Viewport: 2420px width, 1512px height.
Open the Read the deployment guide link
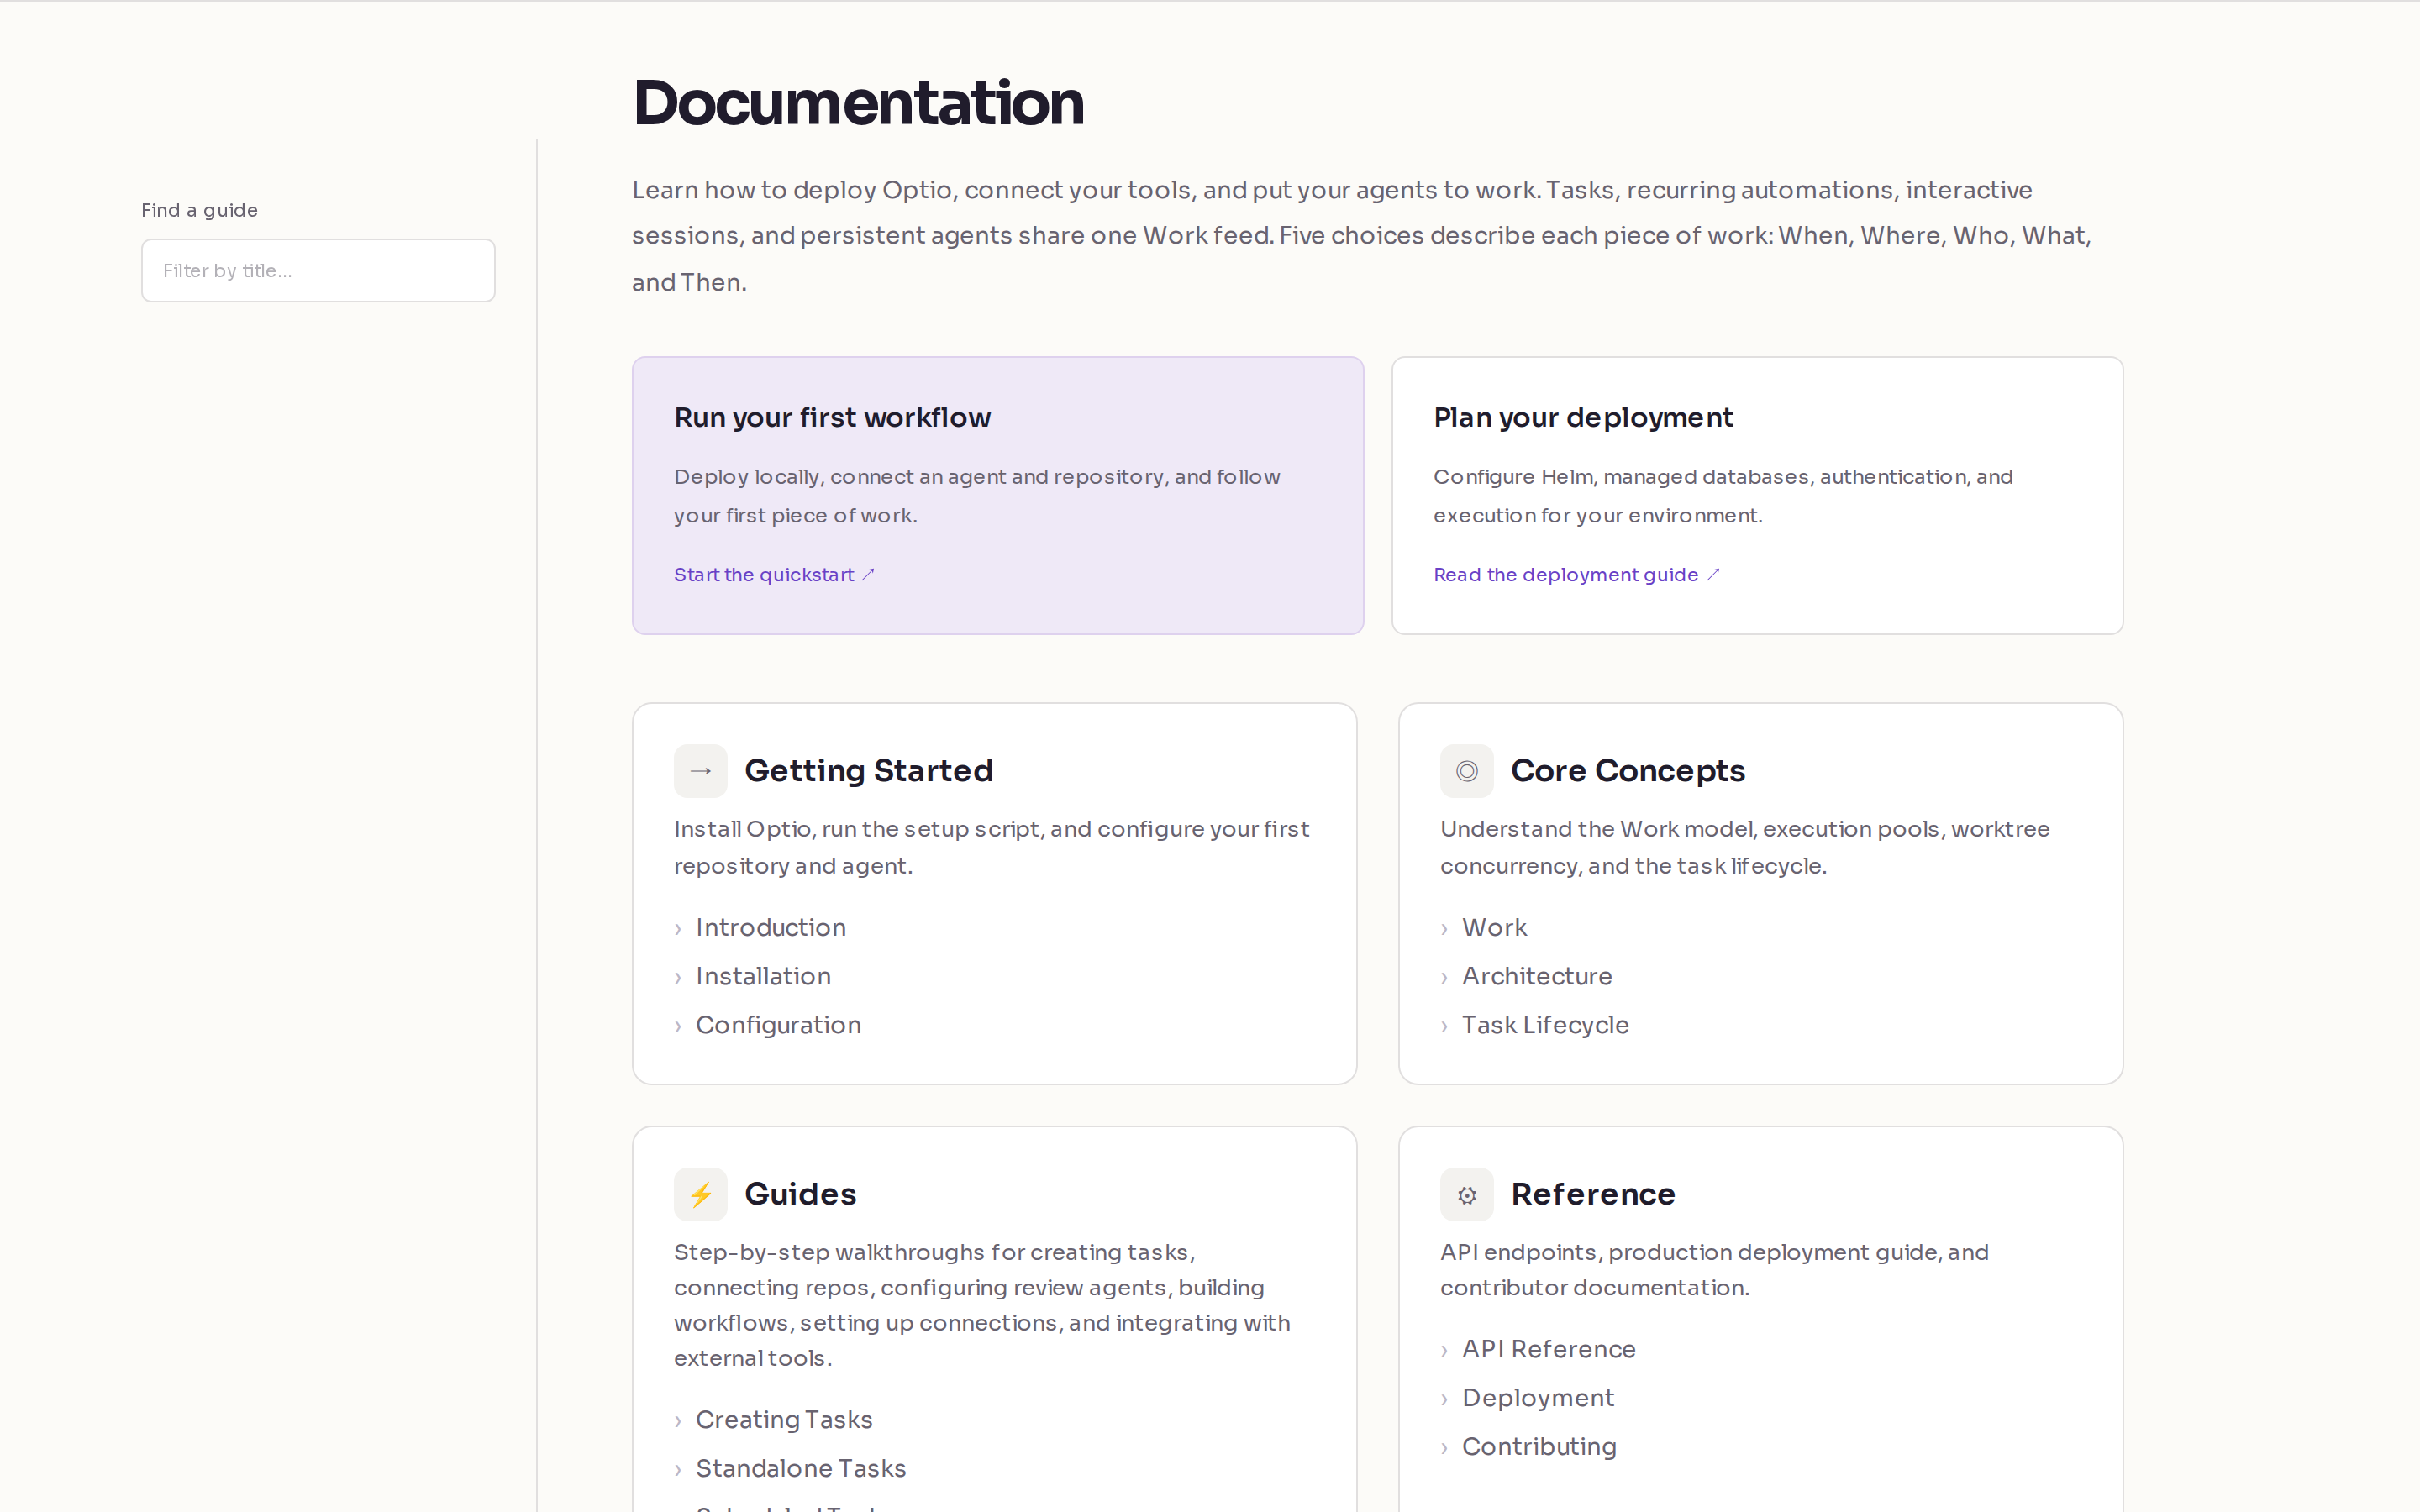1577,575
